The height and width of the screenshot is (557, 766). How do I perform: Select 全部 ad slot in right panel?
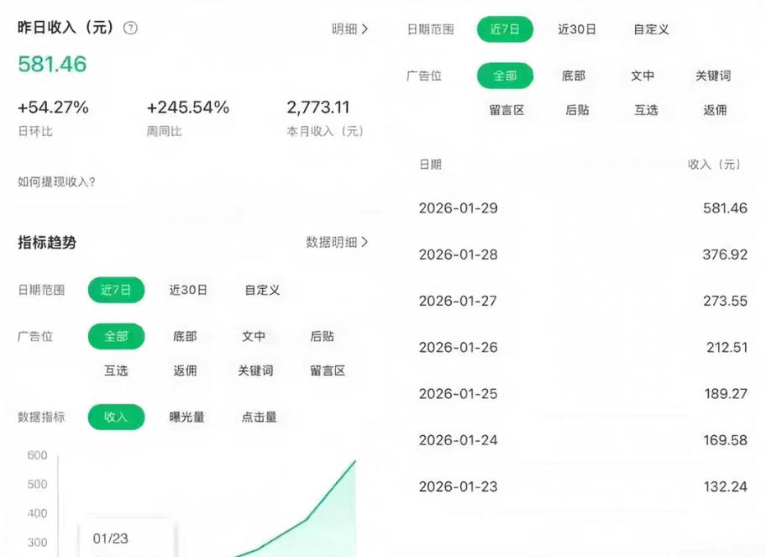coord(504,76)
